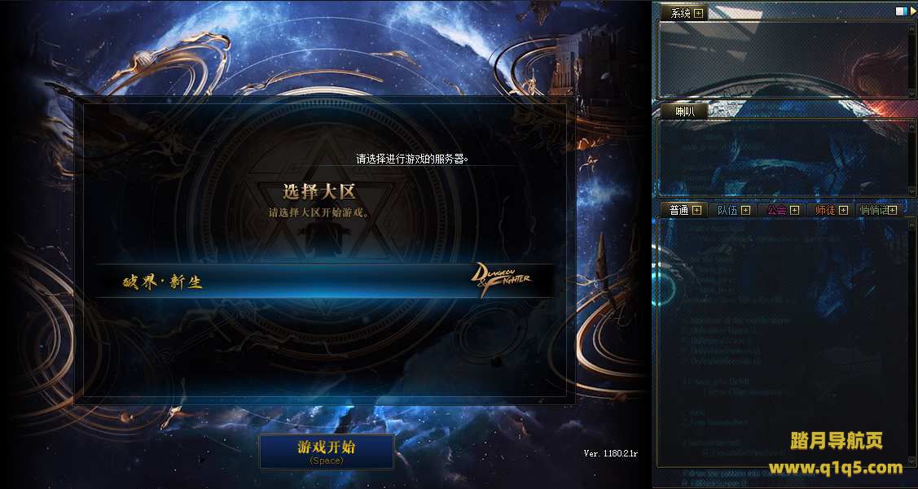Switch to the 师徒 chat tab
Screen dimensions: 918x489
pyautogui.click(x=825, y=210)
